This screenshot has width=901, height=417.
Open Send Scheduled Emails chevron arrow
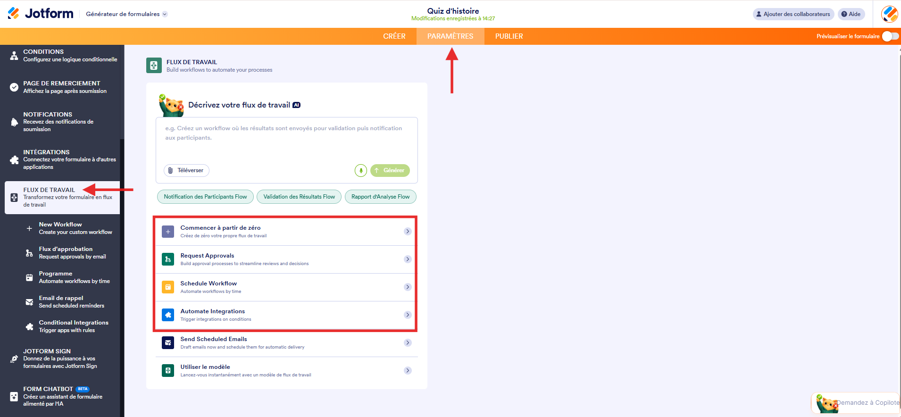[408, 343]
